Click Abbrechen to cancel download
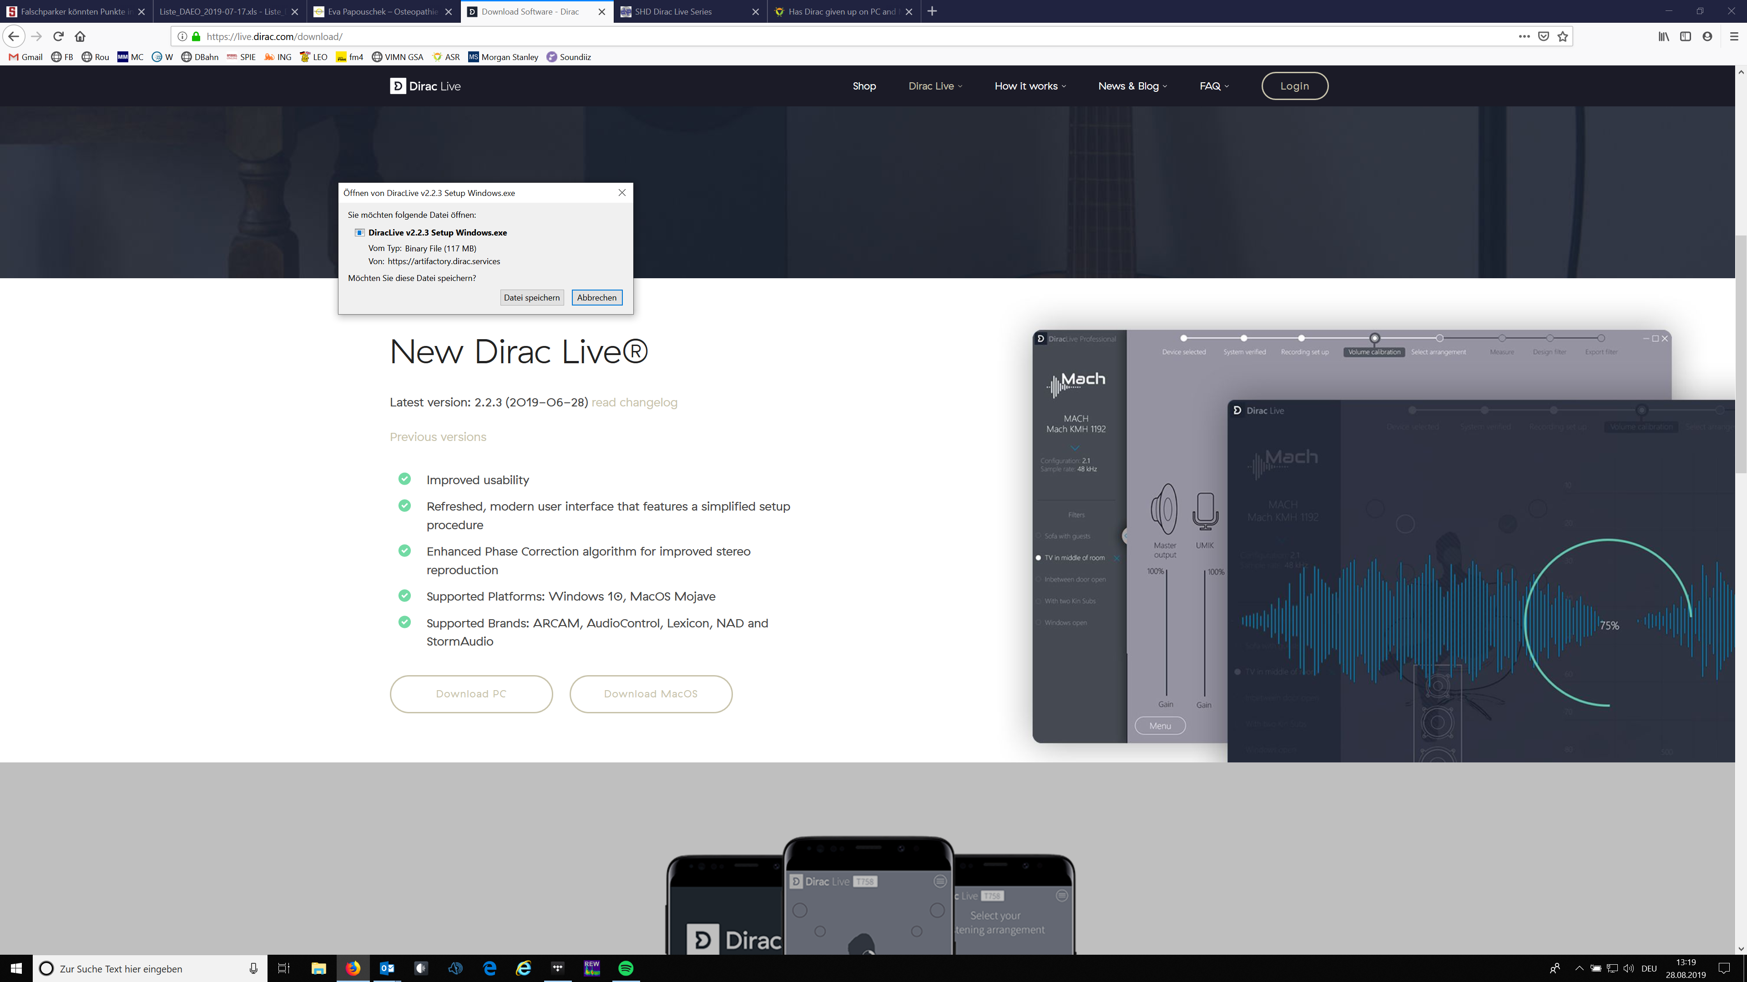 [x=597, y=297]
